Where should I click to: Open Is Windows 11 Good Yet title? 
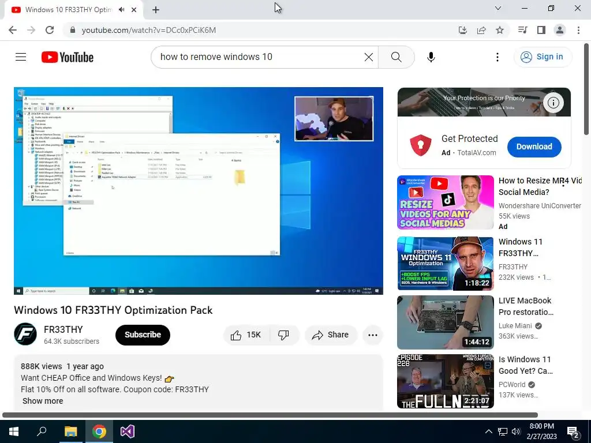526,365
